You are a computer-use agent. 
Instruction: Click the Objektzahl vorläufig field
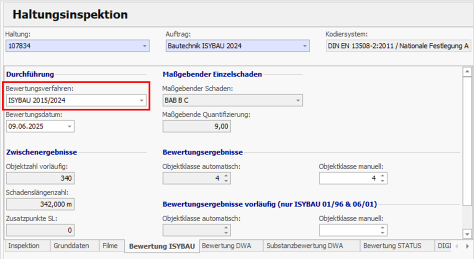[40, 178]
